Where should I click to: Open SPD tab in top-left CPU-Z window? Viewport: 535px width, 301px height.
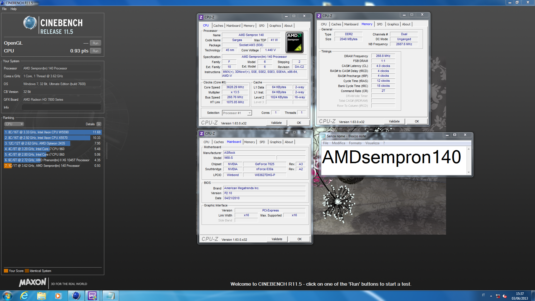(x=262, y=26)
